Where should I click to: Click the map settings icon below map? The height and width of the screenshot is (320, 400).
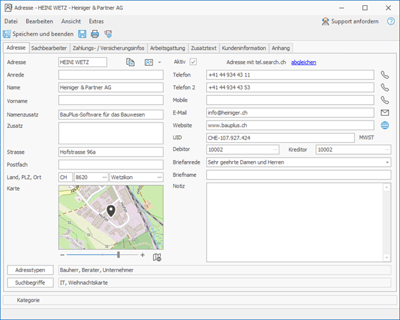(157, 256)
